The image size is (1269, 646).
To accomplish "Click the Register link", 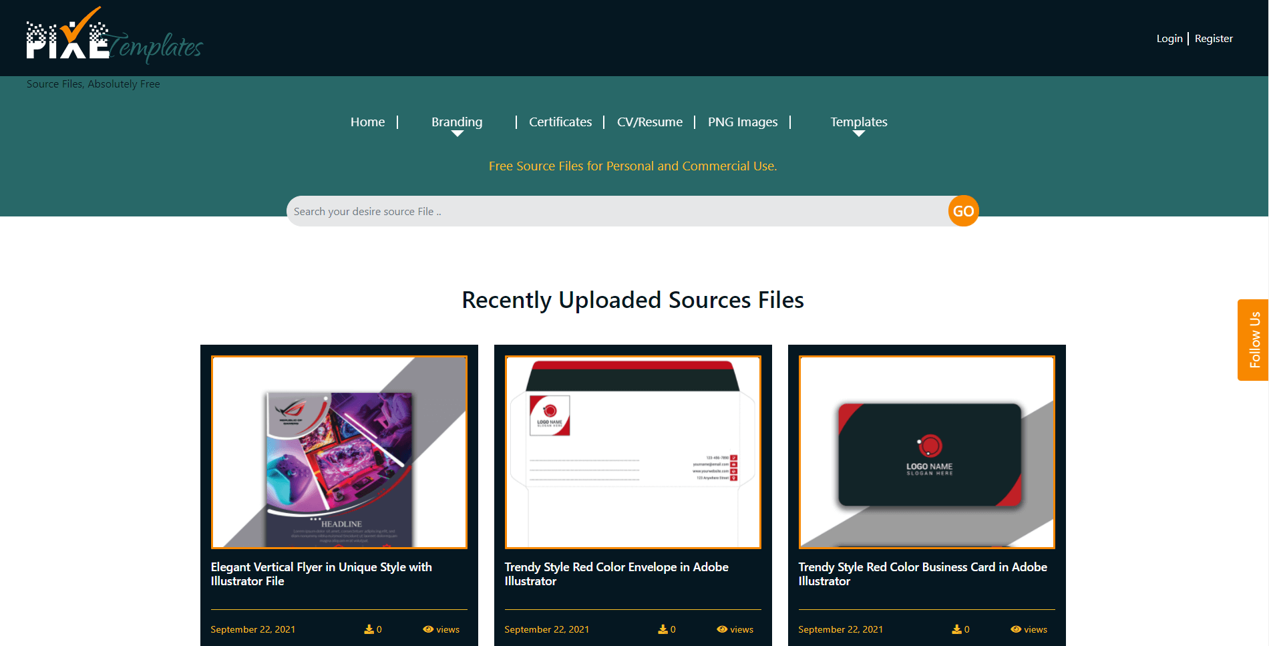I will click(x=1214, y=38).
